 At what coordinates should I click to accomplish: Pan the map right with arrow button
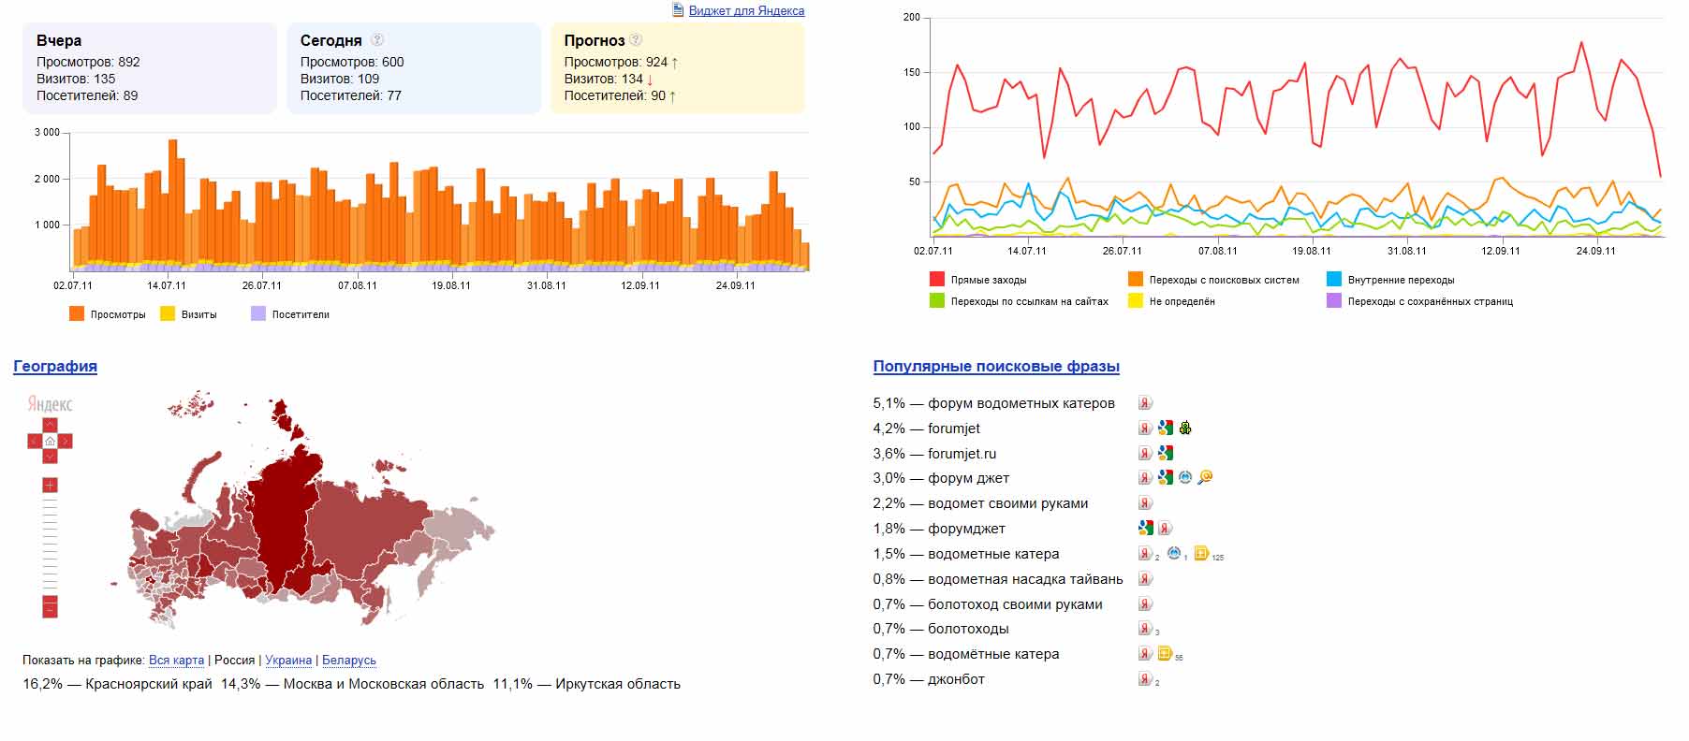click(66, 441)
